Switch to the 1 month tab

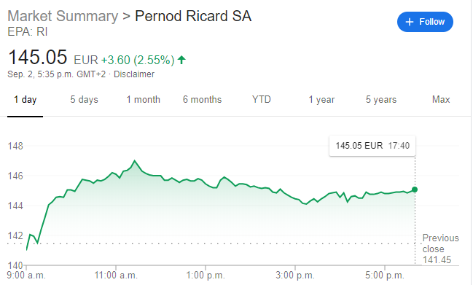tap(144, 100)
